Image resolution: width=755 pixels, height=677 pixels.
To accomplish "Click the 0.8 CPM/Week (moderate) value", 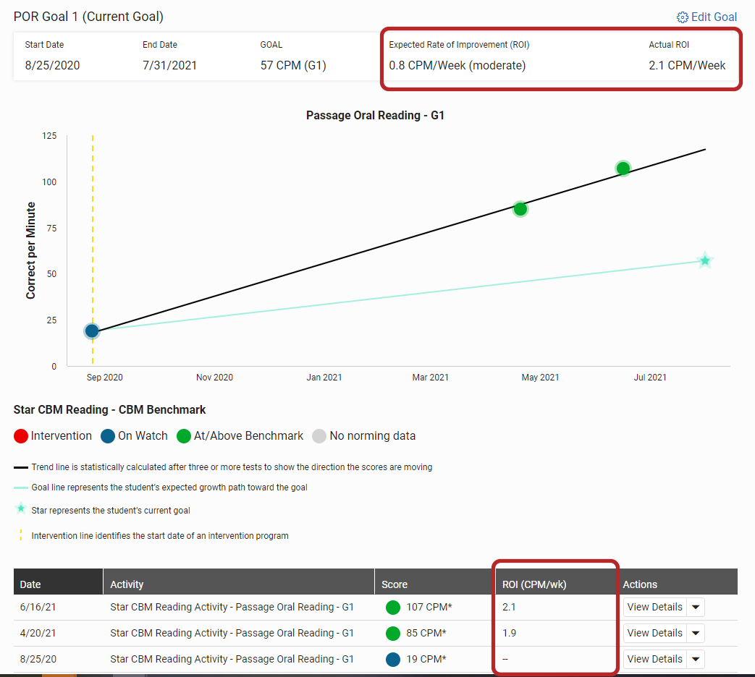I will (x=457, y=65).
